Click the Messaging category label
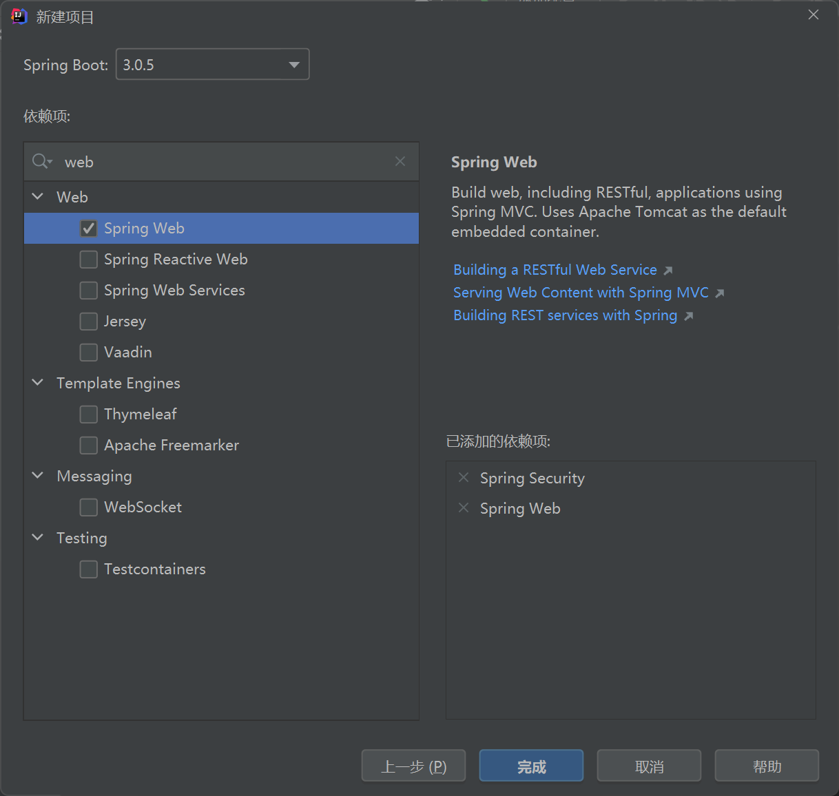839x796 pixels. point(94,476)
